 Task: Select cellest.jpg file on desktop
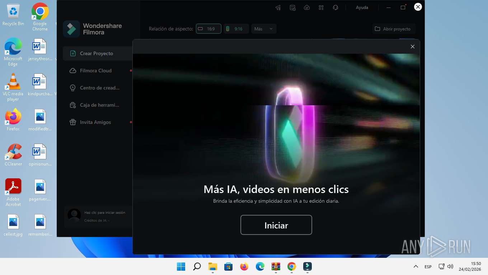[x=13, y=225]
